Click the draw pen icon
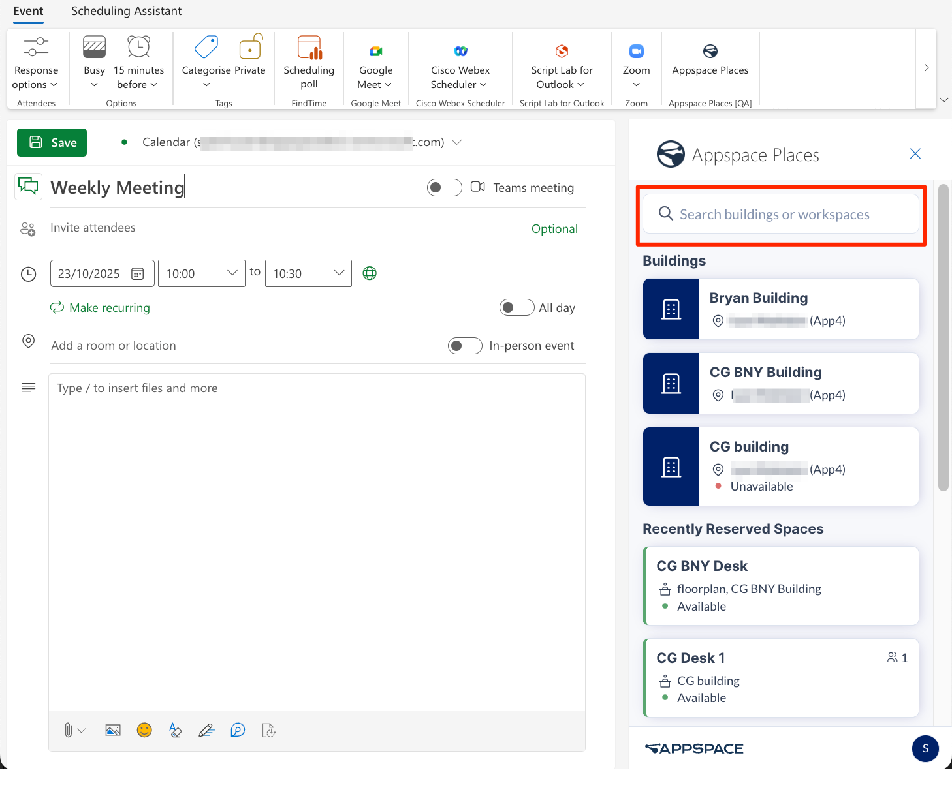This screenshot has height=796, width=952. (x=206, y=730)
